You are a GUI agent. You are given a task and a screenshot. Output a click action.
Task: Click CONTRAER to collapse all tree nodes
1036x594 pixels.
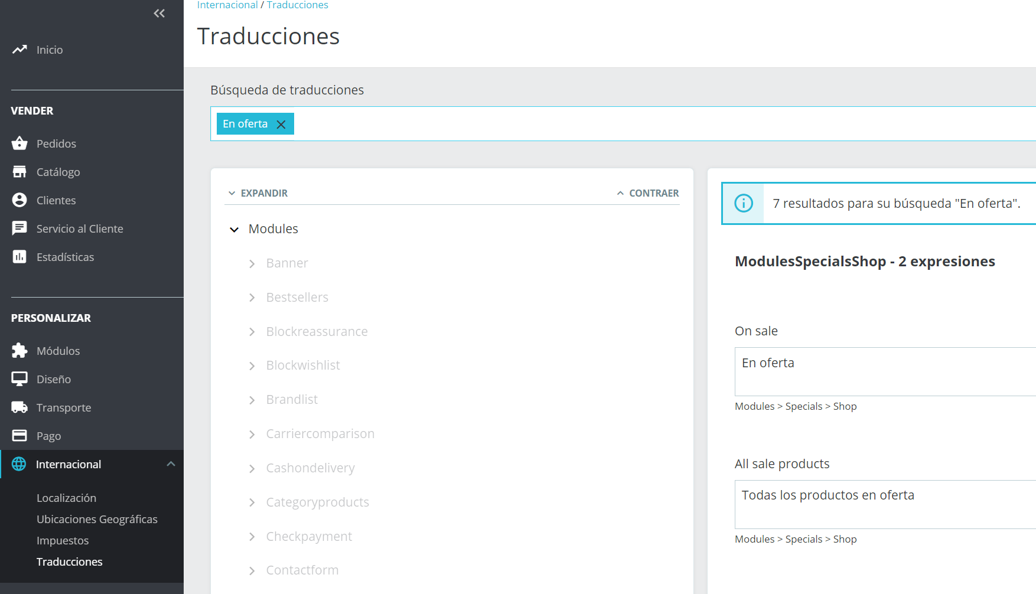(x=648, y=193)
